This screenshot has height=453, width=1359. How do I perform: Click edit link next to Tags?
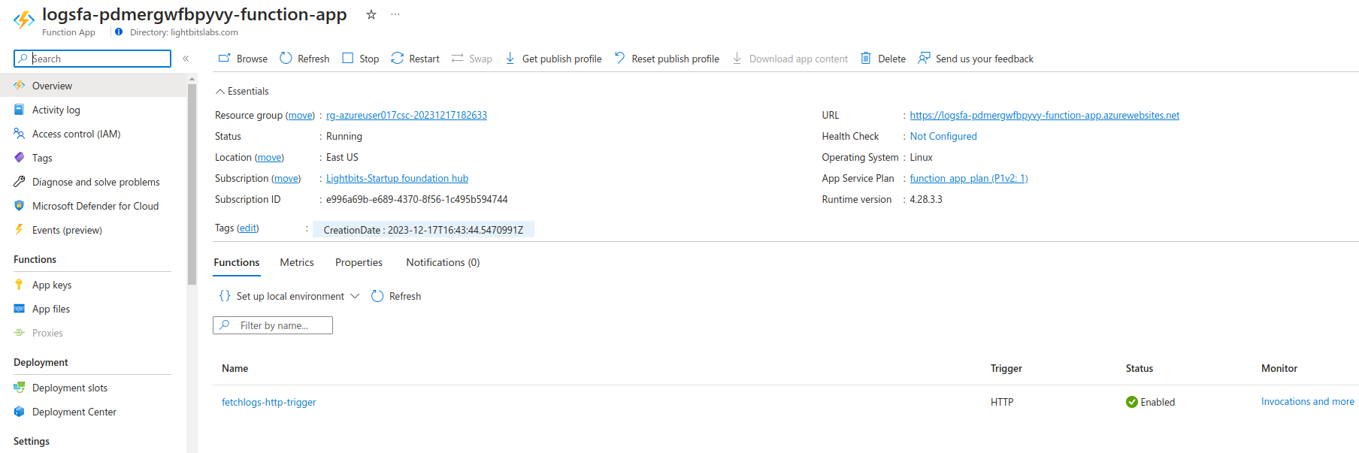(x=247, y=228)
